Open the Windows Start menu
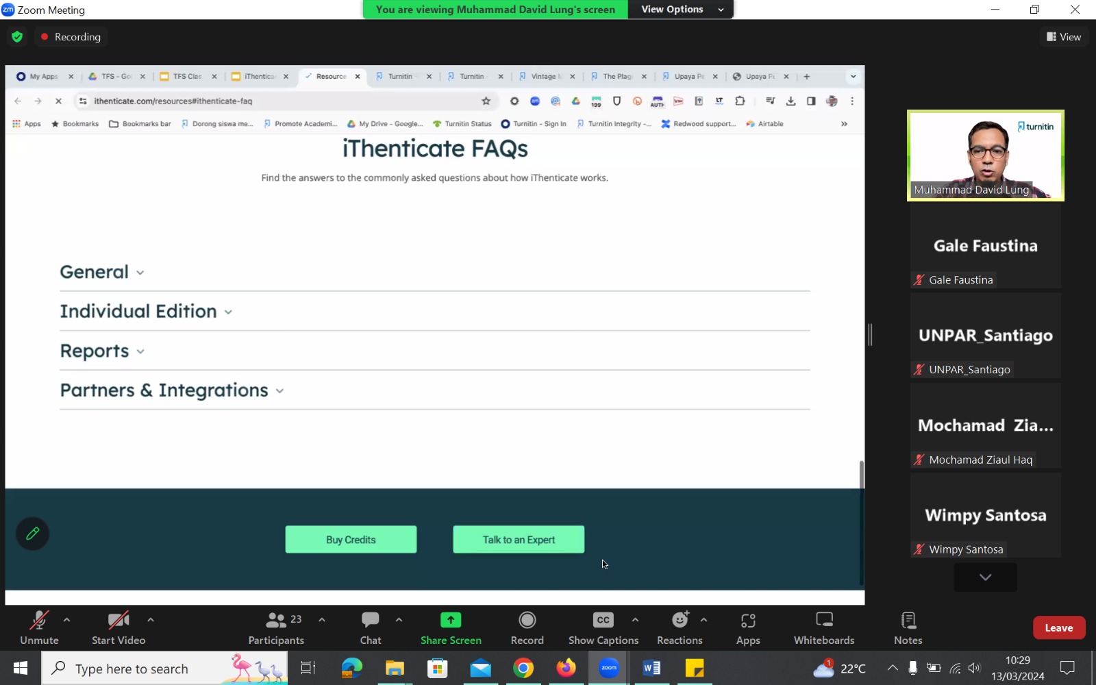This screenshot has height=685, width=1096. (x=21, y=668)
